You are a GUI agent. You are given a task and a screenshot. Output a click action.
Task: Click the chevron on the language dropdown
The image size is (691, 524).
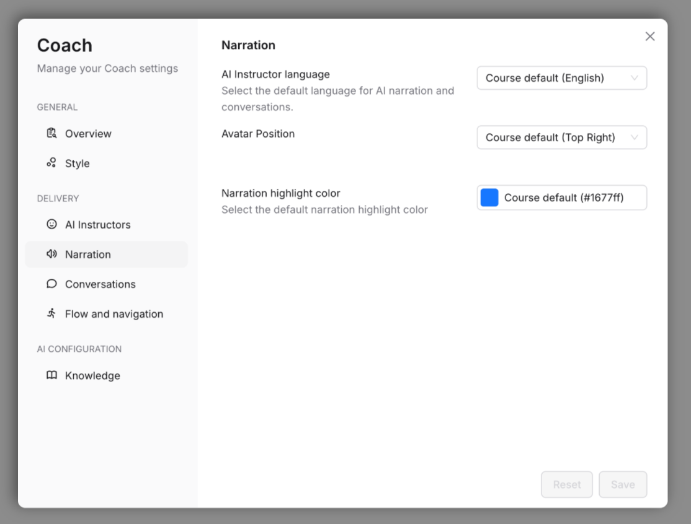[x=635, y=78]
